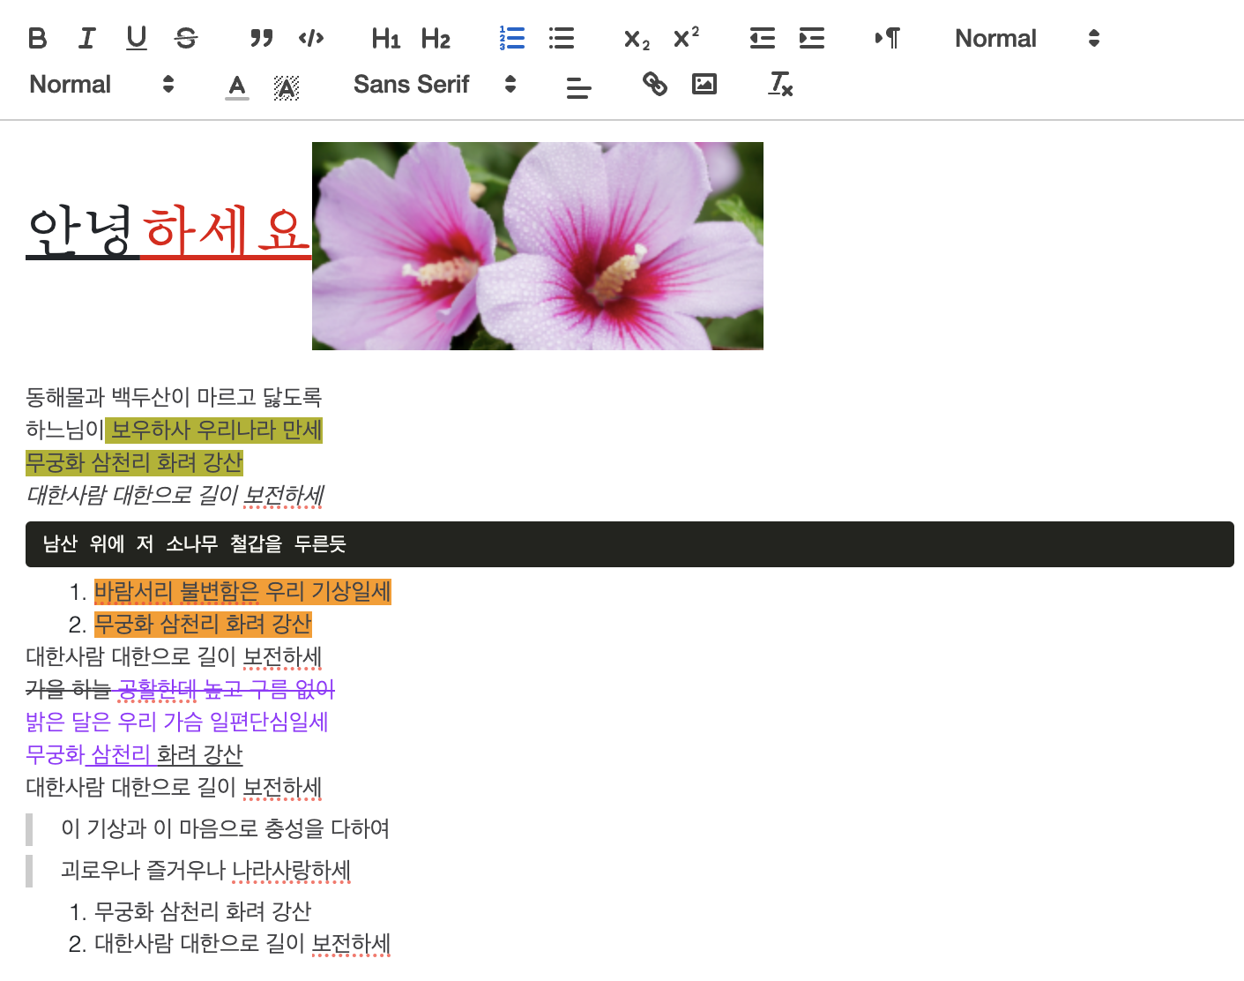Click highlighted text 보우하사 우리나라 만세
Screen dimensions: 1244x981
[216, 430]
